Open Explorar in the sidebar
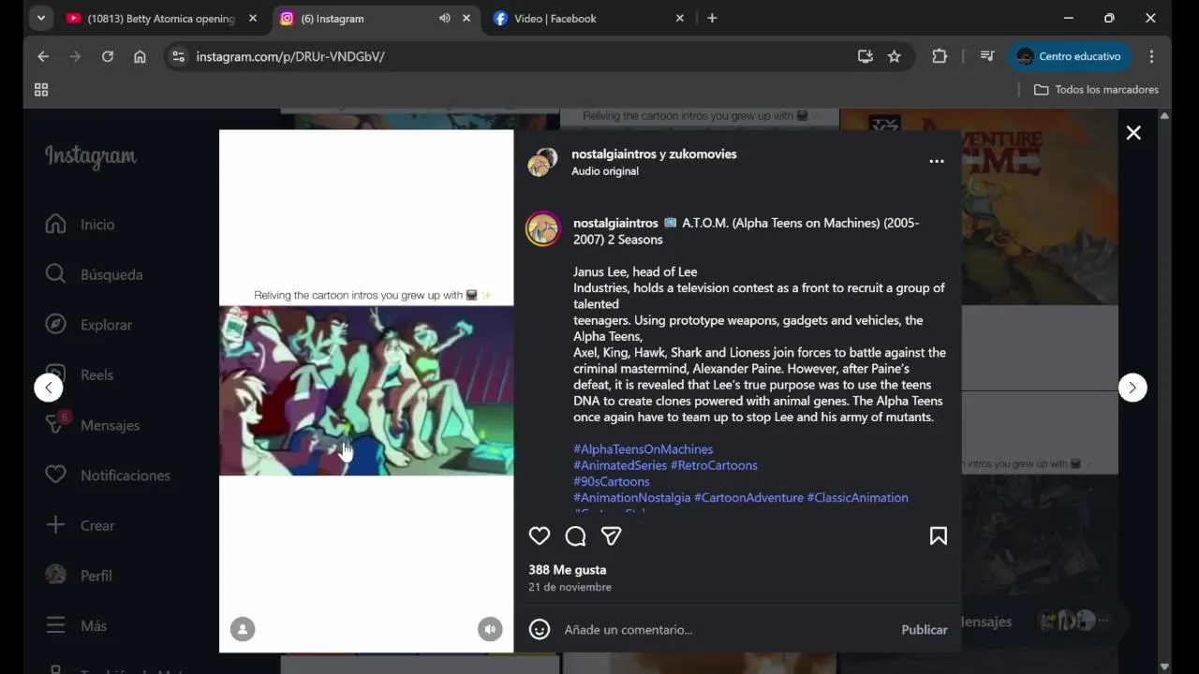The height and width of the screenshot is (674, 1199). point(89,325)
